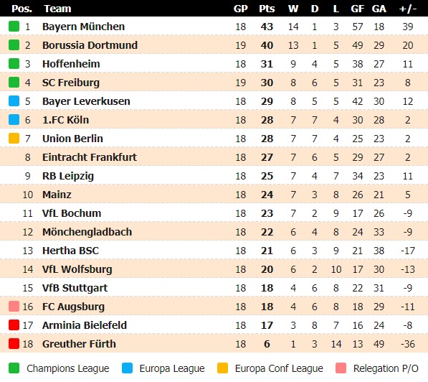Click the Team column header
The width and height of the screenshot is (428, 382).
click(x=57, y=9)
